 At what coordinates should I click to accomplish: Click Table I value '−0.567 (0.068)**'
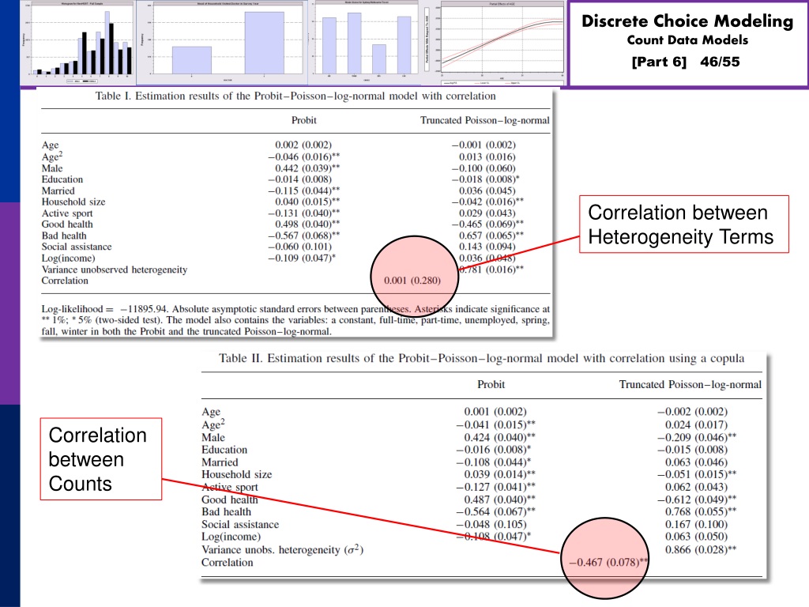point(304,236)
